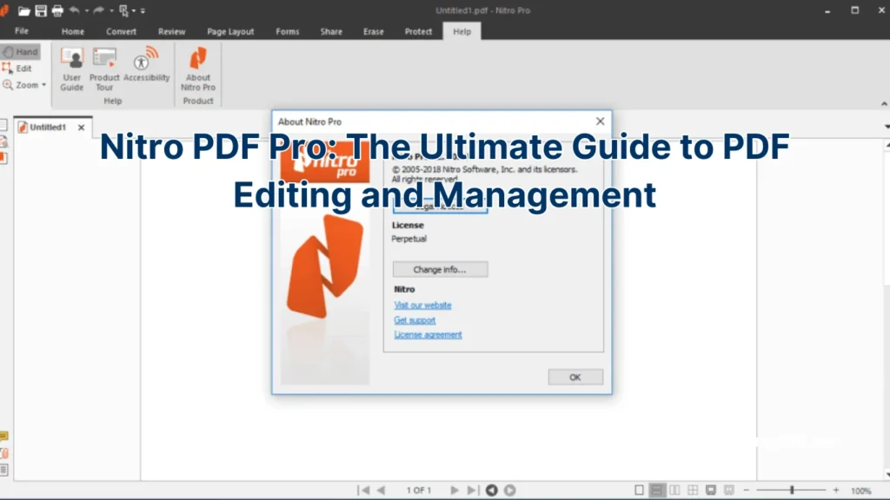Close the Untitled1 document tab
Screen dimensions: 890x500
pyautogui.click(x=81, y=128)
